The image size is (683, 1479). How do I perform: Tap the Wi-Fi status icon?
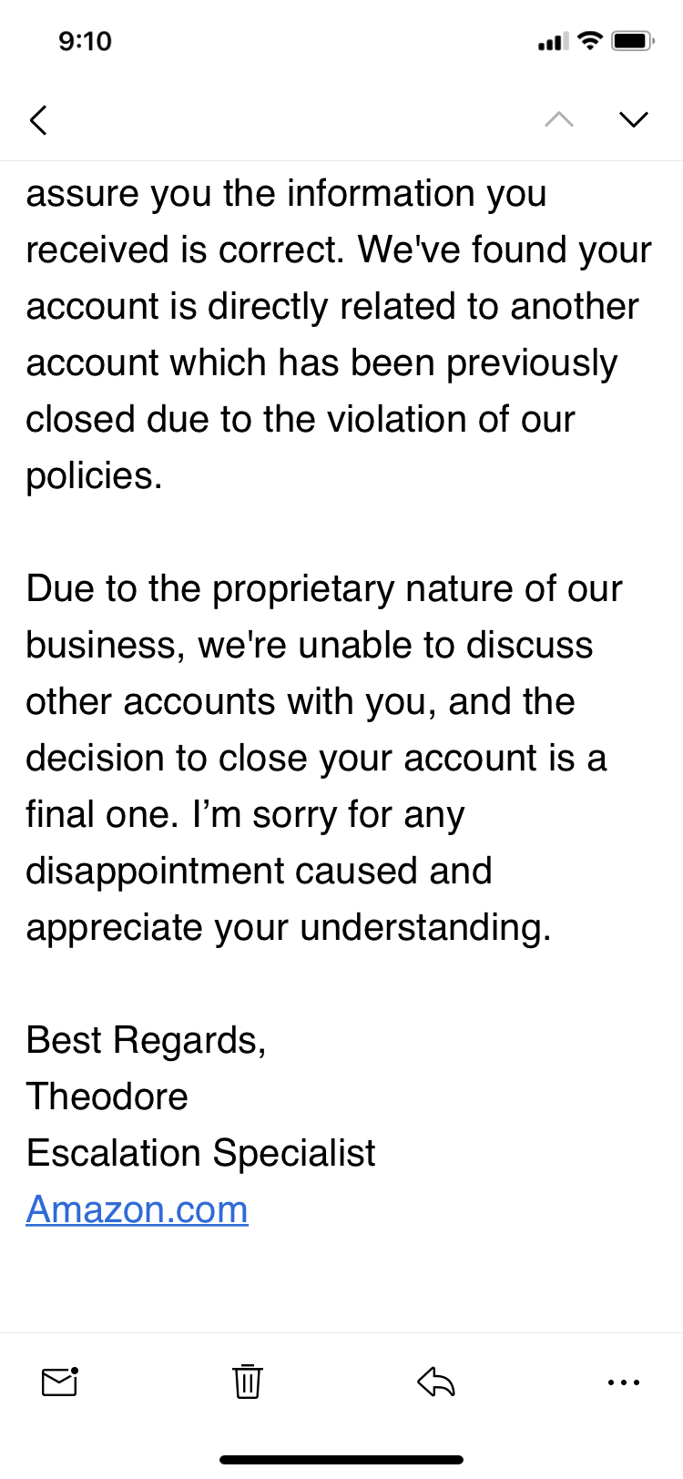coord(590,41)
